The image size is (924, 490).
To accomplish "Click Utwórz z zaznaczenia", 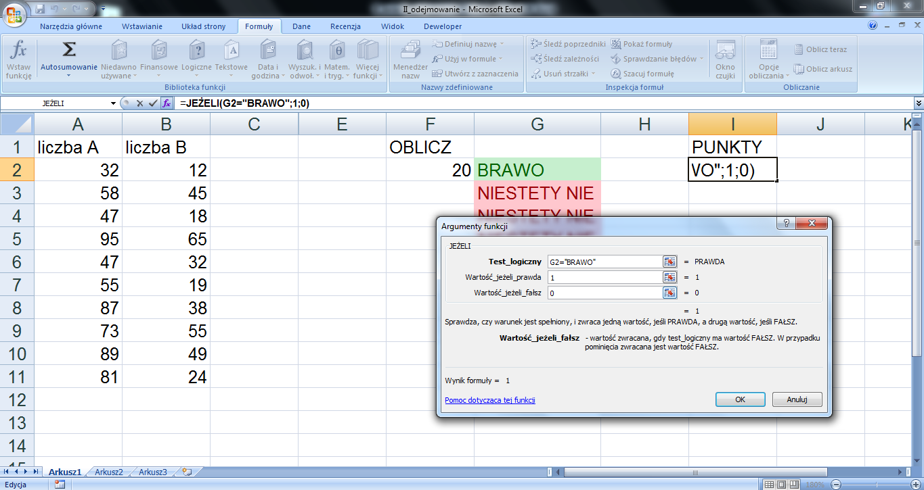I will pyautogui.click(x=475, y=74).
